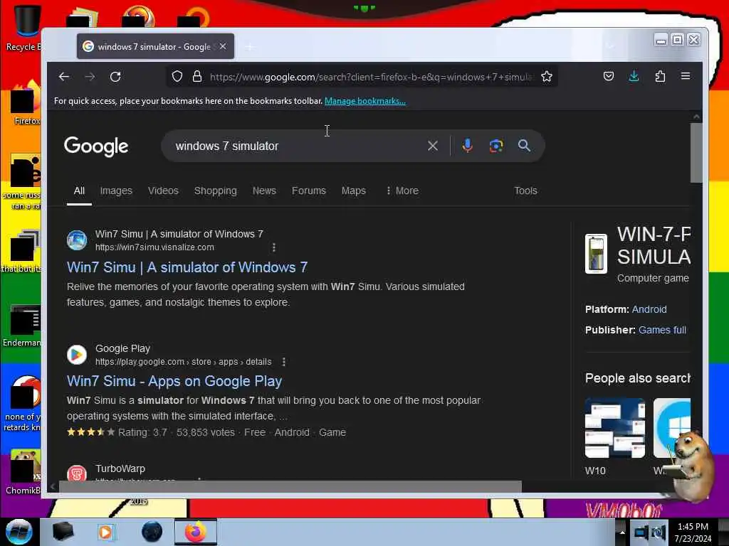Switch to the Videos tab
This screenshot has height=546, width=729.
tap(163, 191)
